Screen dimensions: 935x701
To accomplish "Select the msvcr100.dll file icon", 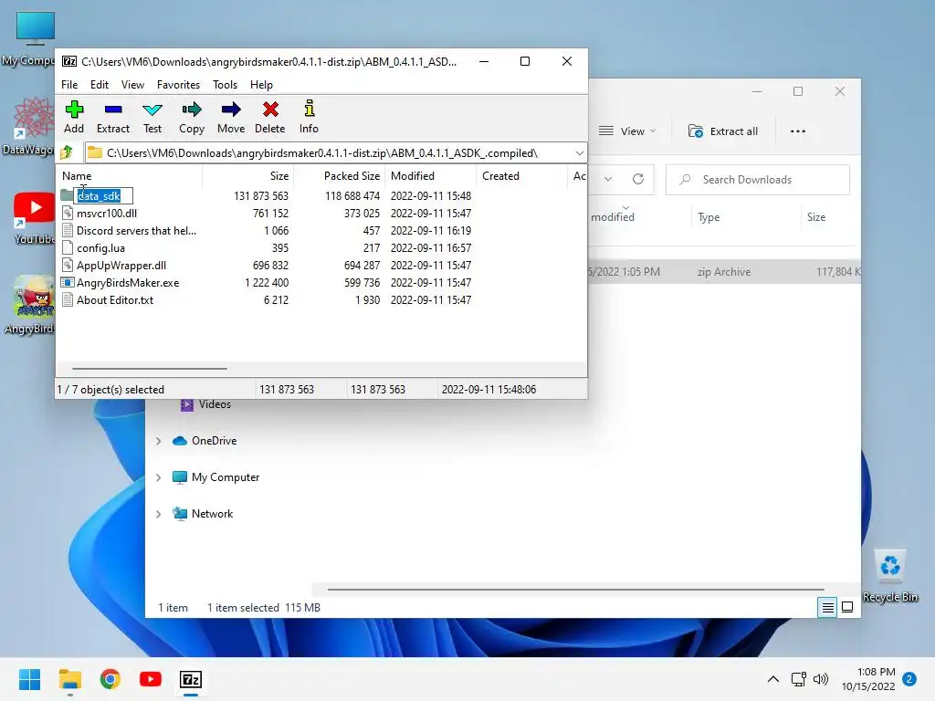I will [68, 213].
